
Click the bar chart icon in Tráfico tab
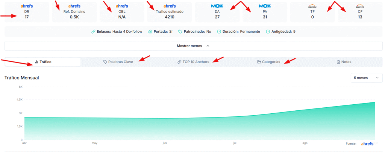click(x=36, y=62)
